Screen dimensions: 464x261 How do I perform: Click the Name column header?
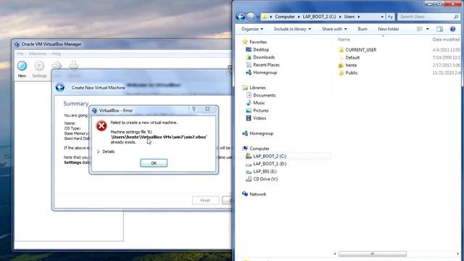pyautogui.click(x=344, y=39)
